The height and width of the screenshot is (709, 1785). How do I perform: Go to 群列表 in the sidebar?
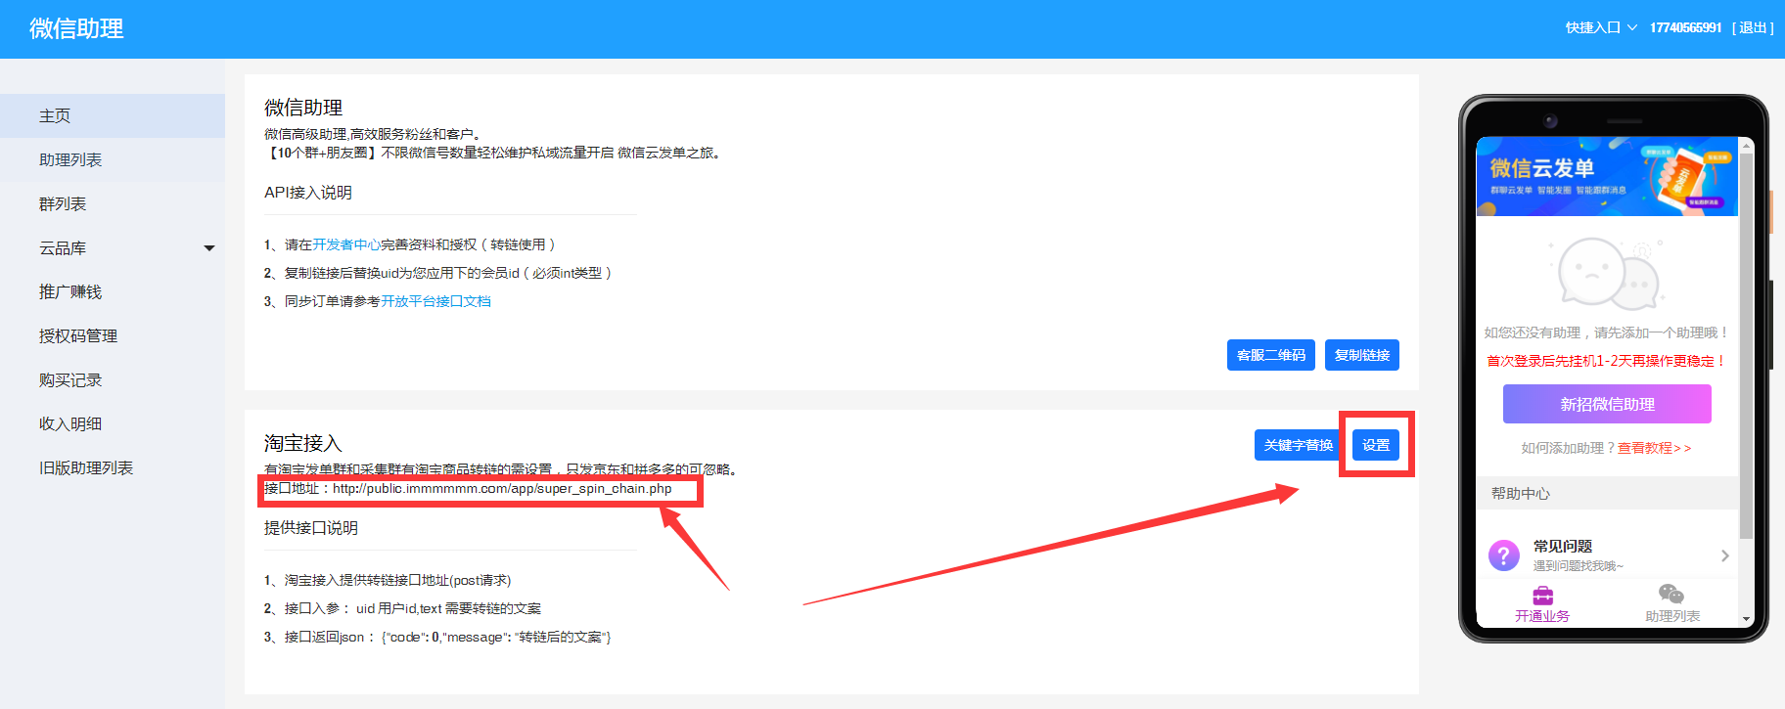pos(113,203)
